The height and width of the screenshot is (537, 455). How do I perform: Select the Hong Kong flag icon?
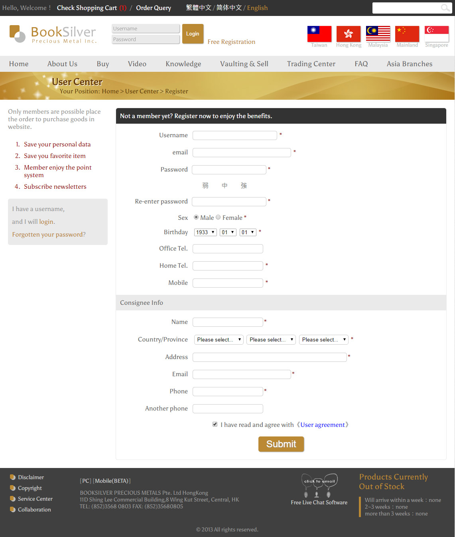point(349,34)
